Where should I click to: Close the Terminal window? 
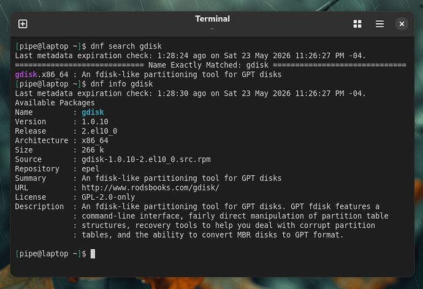[402, 24]
